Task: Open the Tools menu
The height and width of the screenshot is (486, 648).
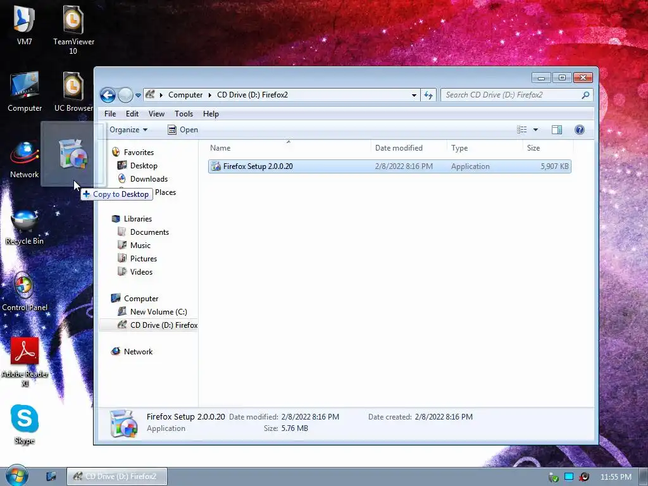Action: pyautogui.click(x=184, y=114)
